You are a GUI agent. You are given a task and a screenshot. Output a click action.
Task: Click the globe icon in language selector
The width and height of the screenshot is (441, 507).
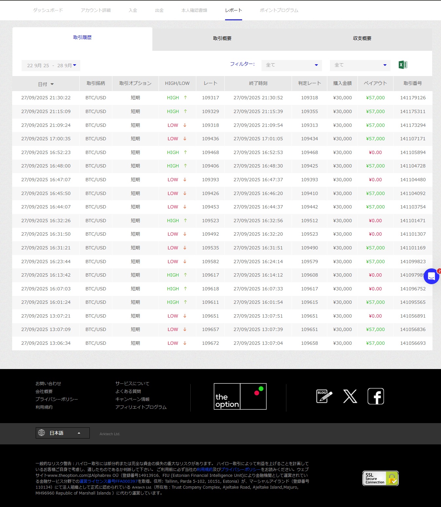tap(42, 433)
